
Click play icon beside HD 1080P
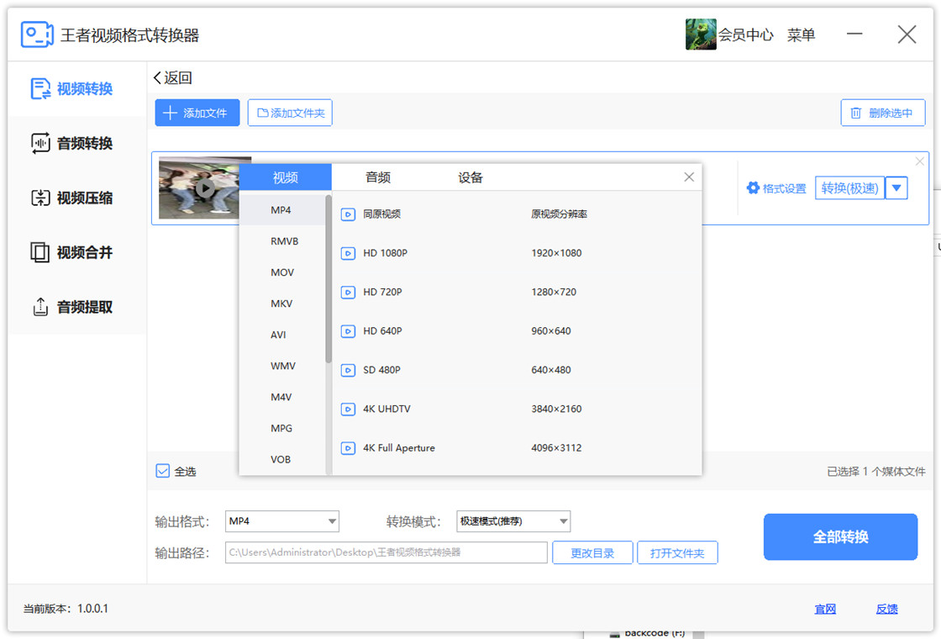(x=348, y=253)
